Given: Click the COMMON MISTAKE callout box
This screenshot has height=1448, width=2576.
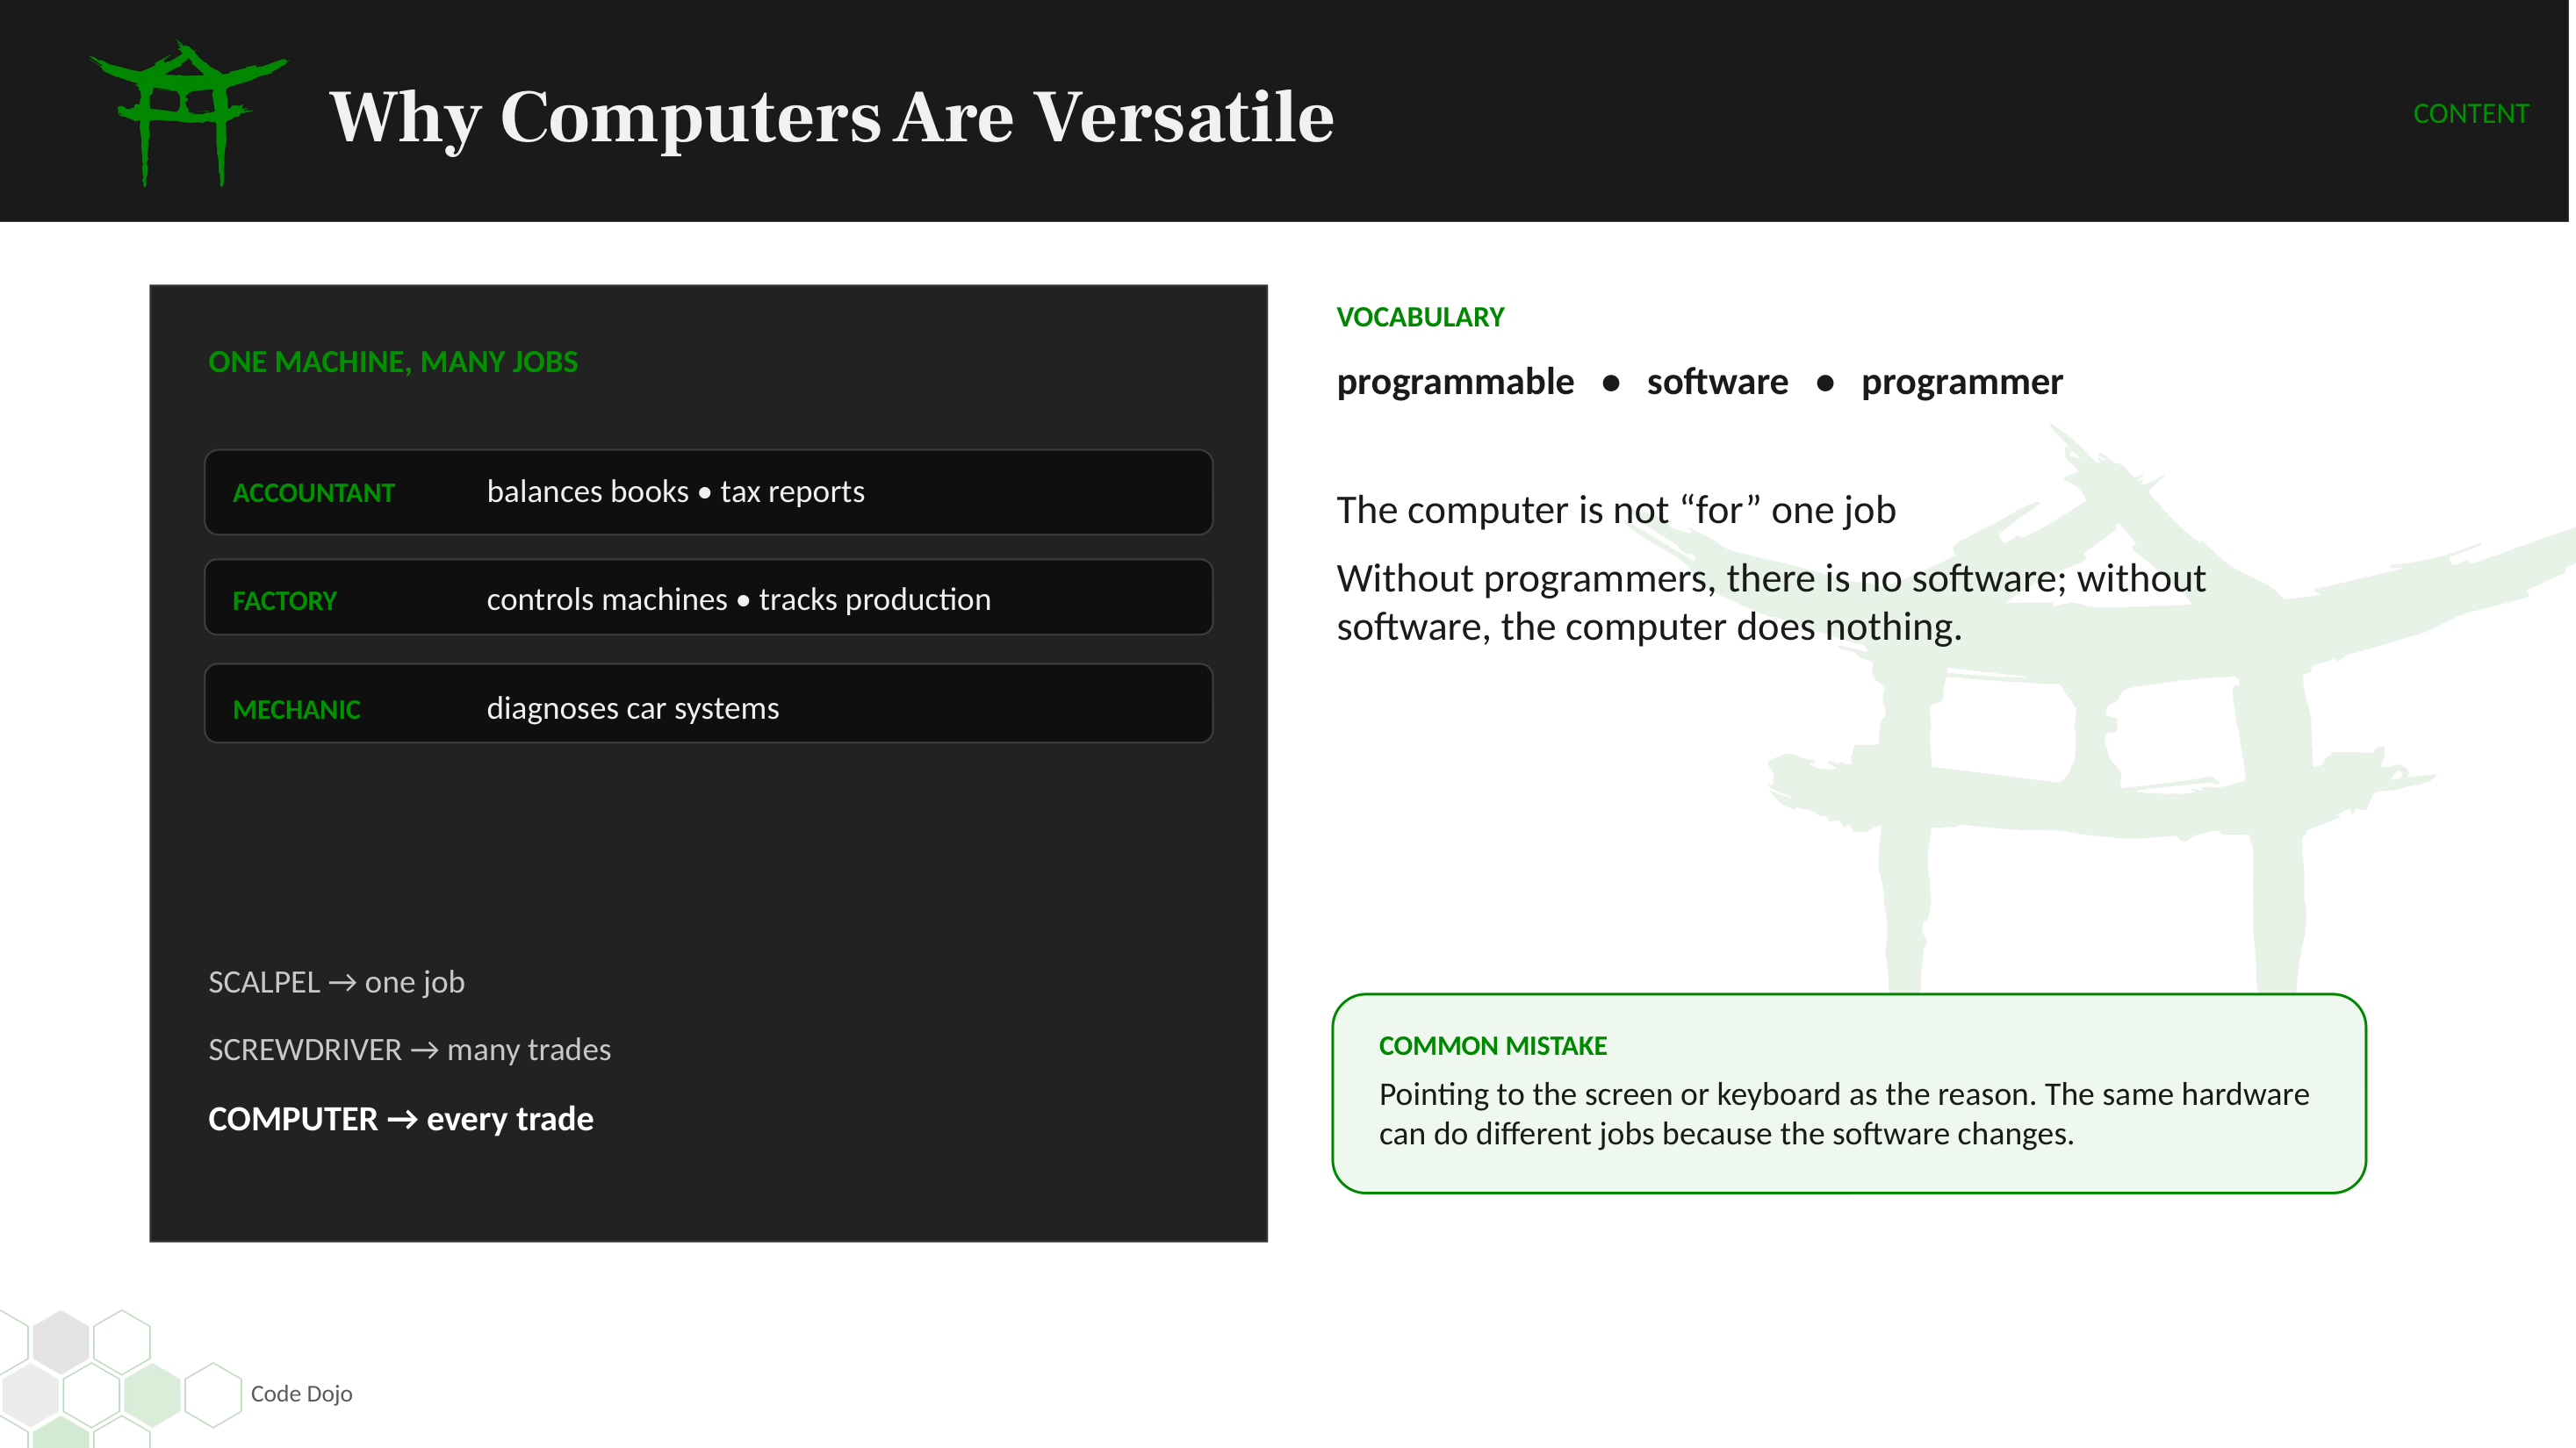Looking at the screenshot, I should click(1849, 1093).
